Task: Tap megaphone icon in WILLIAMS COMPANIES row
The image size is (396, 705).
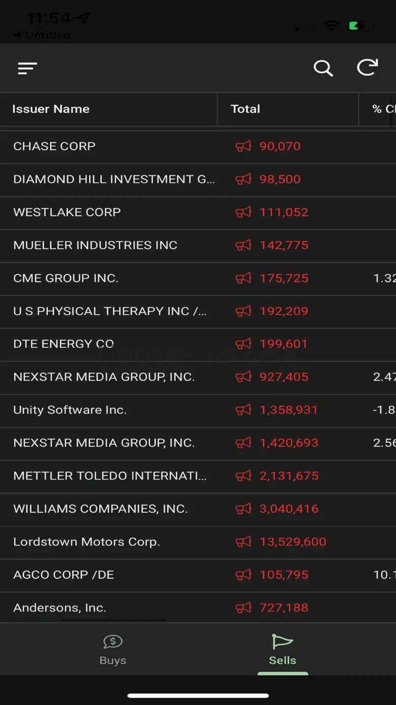Action: (x=243, y=509)
